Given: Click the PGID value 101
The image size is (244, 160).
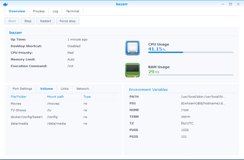Looking at the screenshot, I should [184, 137].
